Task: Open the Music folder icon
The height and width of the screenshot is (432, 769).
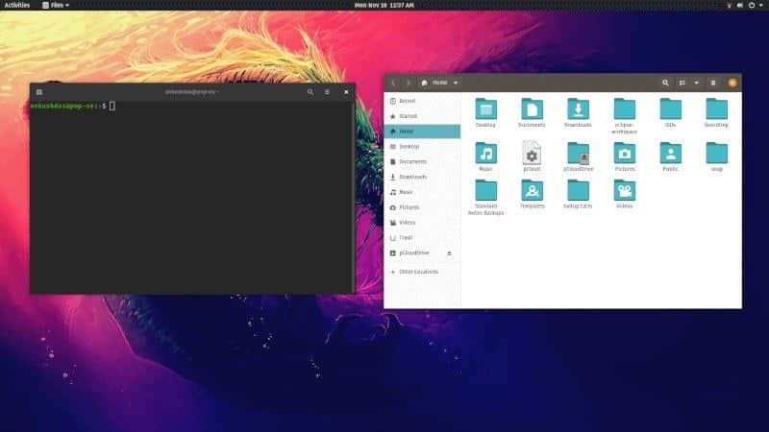Action: coord(486,153)
